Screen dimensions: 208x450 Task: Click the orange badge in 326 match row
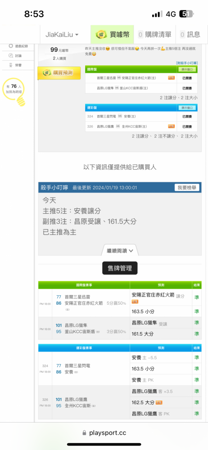pos(171,126)
